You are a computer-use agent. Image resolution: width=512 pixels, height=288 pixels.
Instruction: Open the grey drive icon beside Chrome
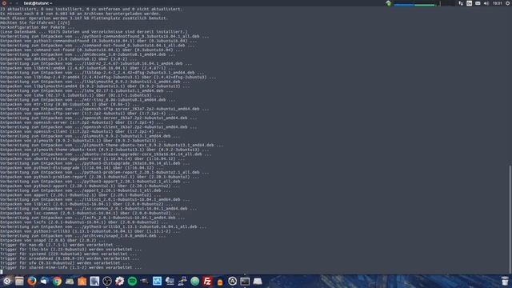(70, 281)
